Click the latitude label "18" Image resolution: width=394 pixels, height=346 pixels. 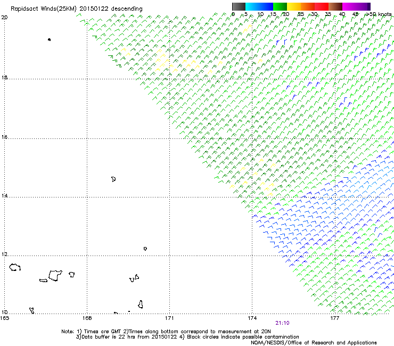coord(4,77)
